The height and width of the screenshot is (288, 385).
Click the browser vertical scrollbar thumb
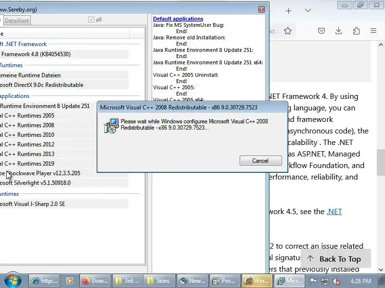(x=381, y=162)
